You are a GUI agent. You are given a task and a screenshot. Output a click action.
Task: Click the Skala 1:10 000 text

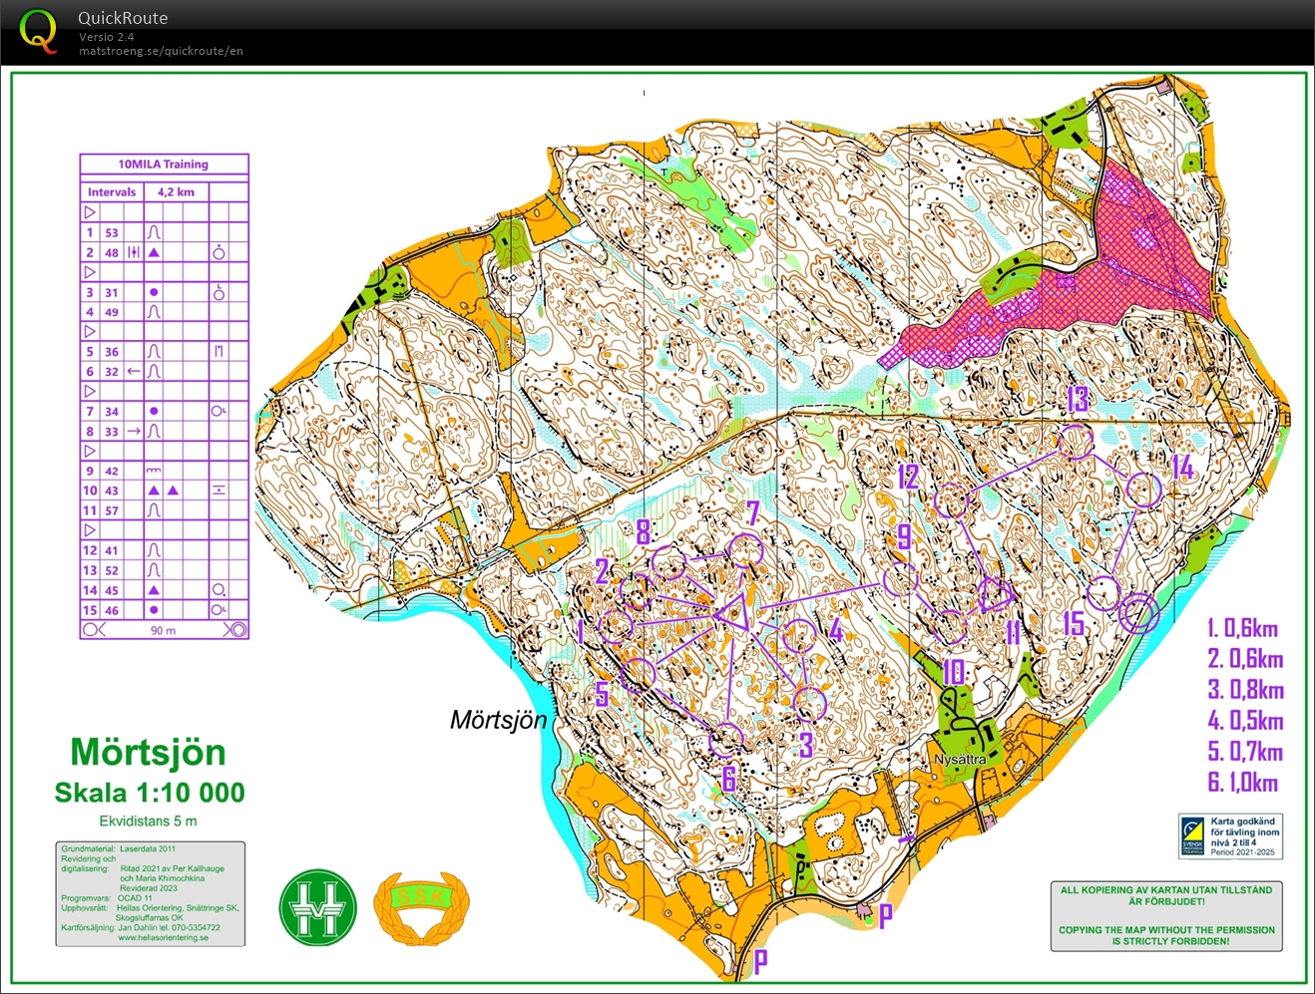click(x=149, y=793)
